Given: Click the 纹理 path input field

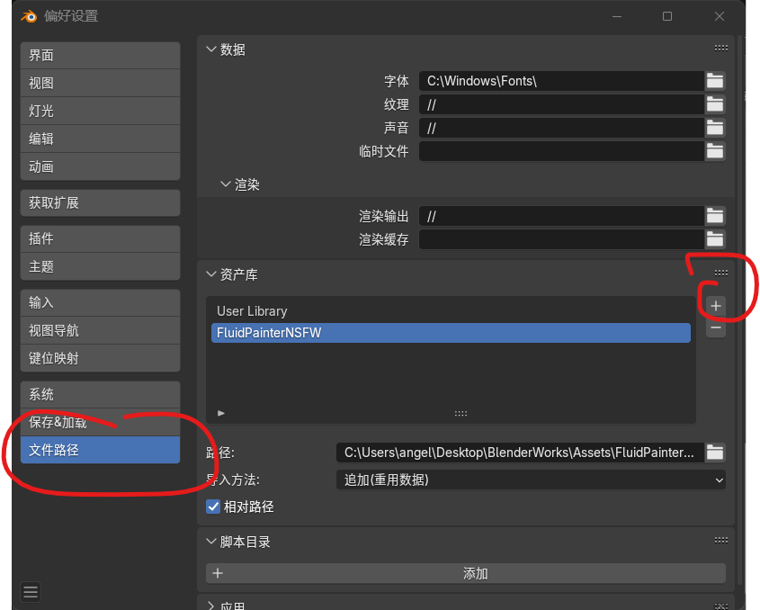Looking at the screenshot, I should coord(562,104).
